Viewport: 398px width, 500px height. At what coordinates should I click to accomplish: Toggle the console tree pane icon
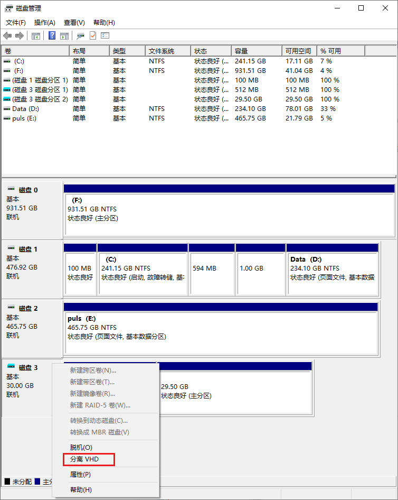coord(36,35)
